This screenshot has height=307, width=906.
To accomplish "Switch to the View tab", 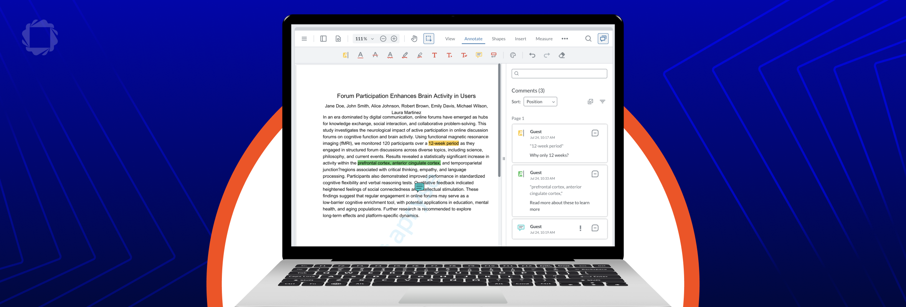I will tap(450, 39).
